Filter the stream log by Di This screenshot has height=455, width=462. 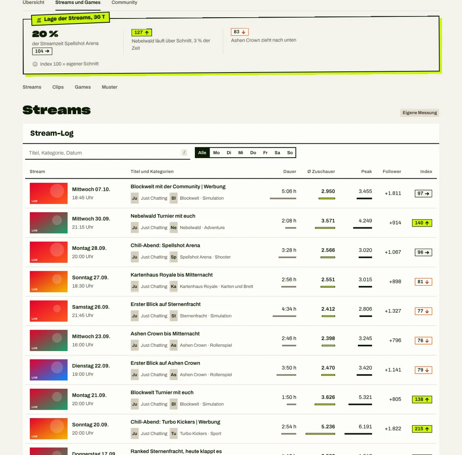click(x=229, y=153)
